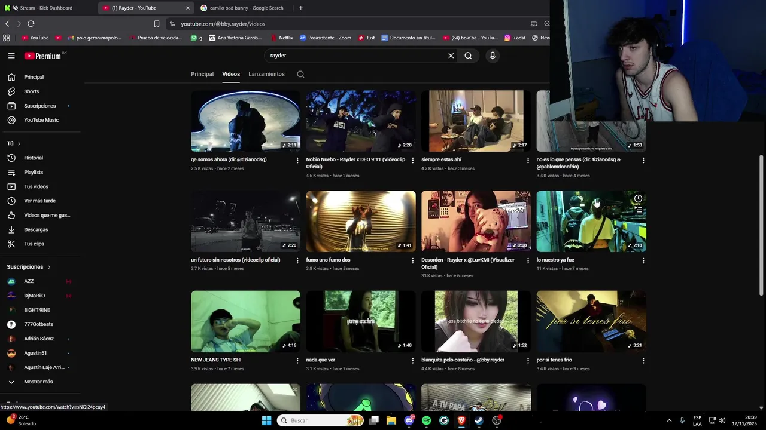Bookmark this page from the address bar
This screenshot has width=766, height=430.
coord(157,24)
